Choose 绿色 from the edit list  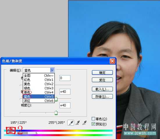[39, 88]
